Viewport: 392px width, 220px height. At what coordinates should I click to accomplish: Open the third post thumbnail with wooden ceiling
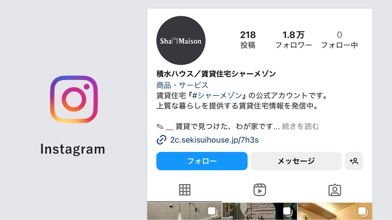point(335,211)
